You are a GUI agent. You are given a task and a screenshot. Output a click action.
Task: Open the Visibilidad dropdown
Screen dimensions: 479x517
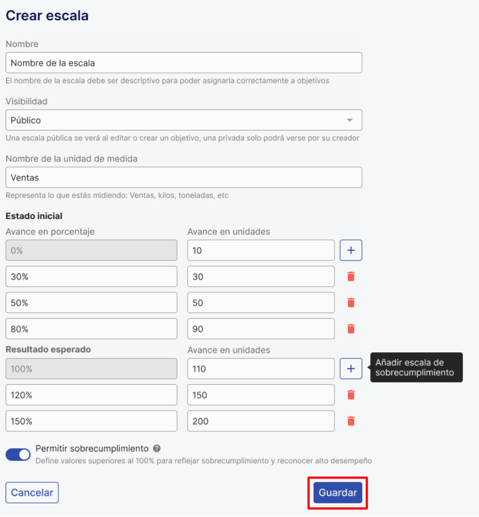pyautogui.click(x=183, y=120)
